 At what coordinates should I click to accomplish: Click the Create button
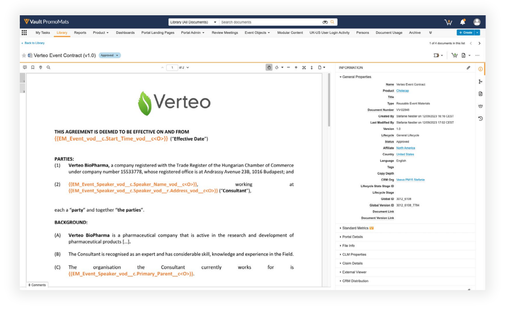(x=466, y=33)
